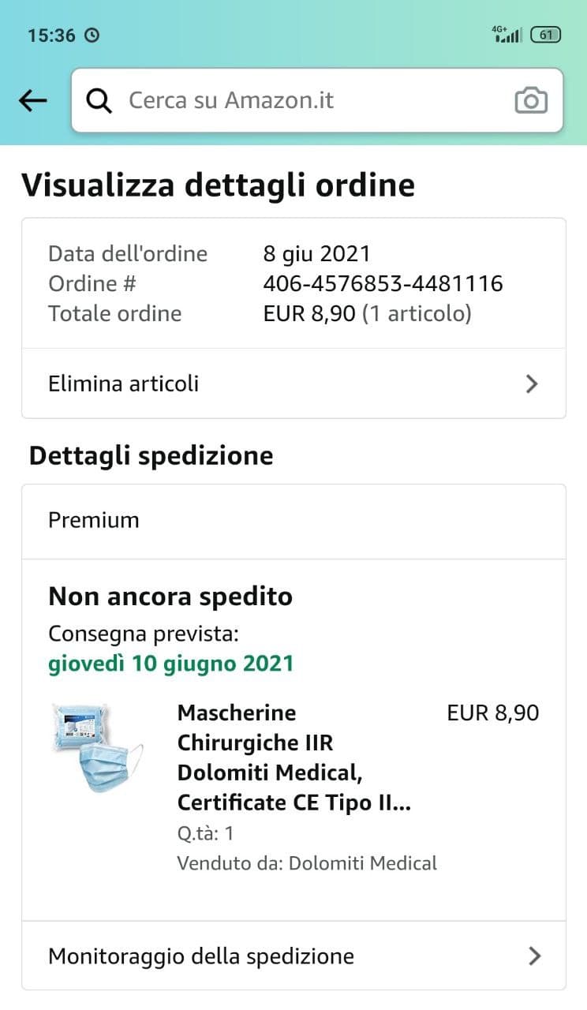Screen dimensions: 587x1010
Task: Tap the delivery date giovedì 10 giugno
Action: point(171,663)
